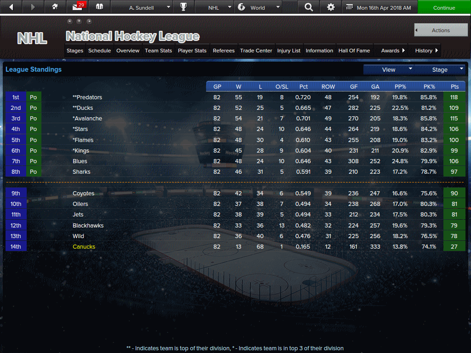Open the Ducks team row
Image resolution: width=471 pixels, height=353 pixels.
(235, 108)
